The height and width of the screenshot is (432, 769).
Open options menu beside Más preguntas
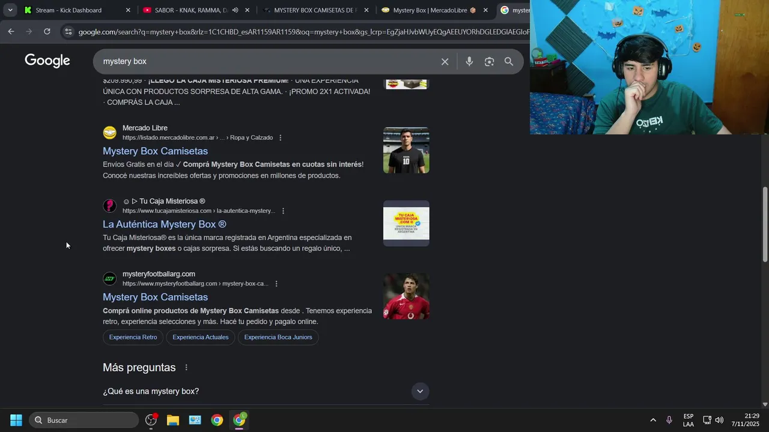tap(186, 367)
